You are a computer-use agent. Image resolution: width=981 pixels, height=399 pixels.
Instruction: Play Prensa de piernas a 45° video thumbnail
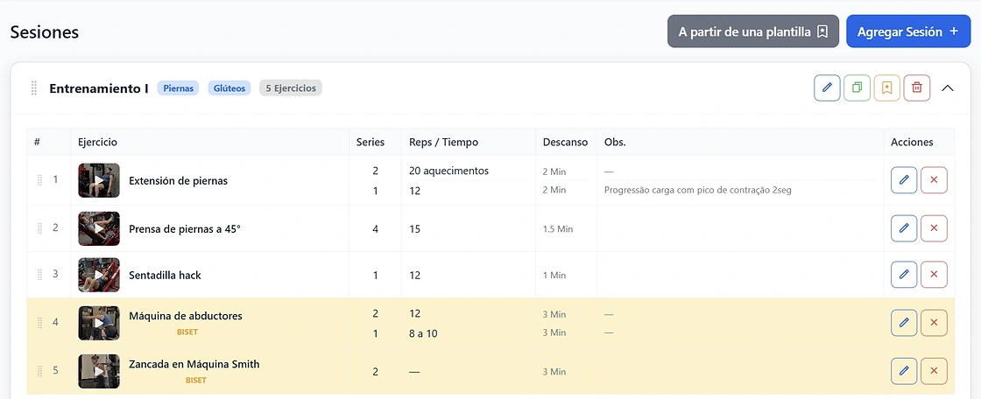tap(99, 228)
